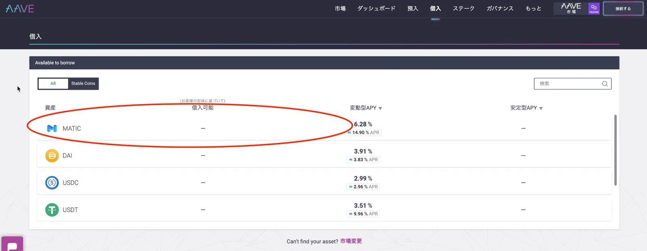Viewport: 647px width, 251px height.
Task: Click the 6.28 % variable APY value
Action: pyautogui.click(x=363, y=124)
